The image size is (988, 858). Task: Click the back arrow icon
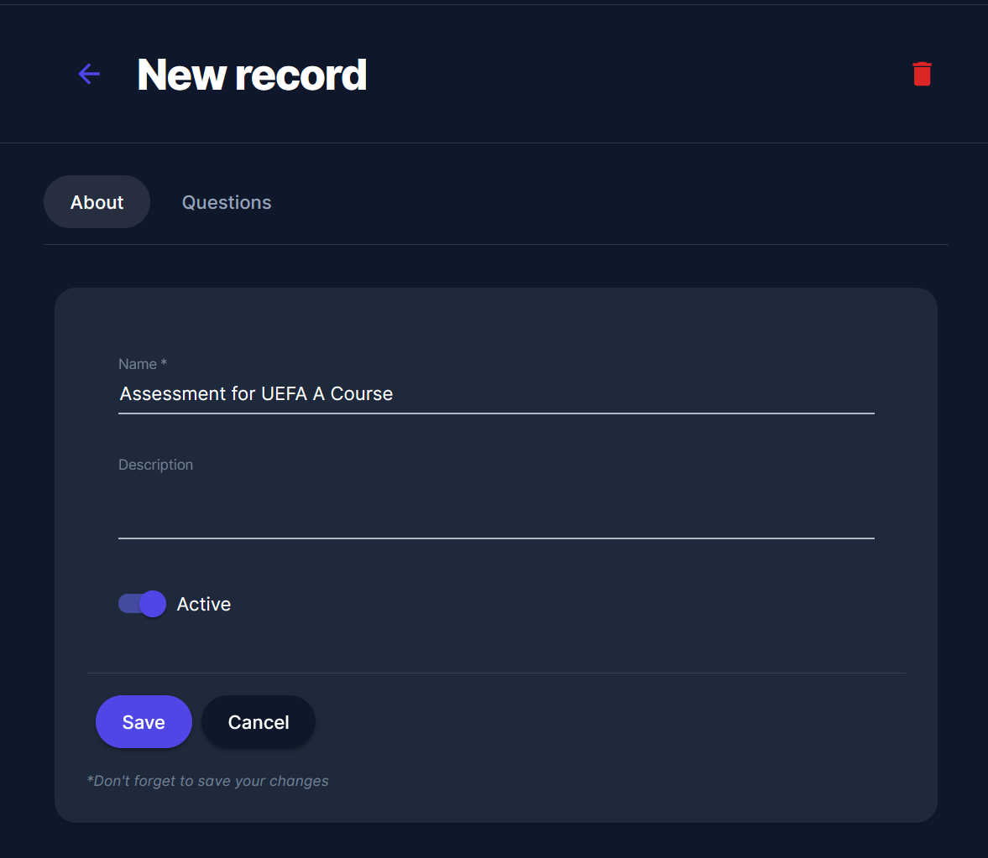89,74
